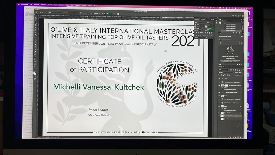
Task: Open the share icon at top right of Photoshop
Action: pos(243,16)
